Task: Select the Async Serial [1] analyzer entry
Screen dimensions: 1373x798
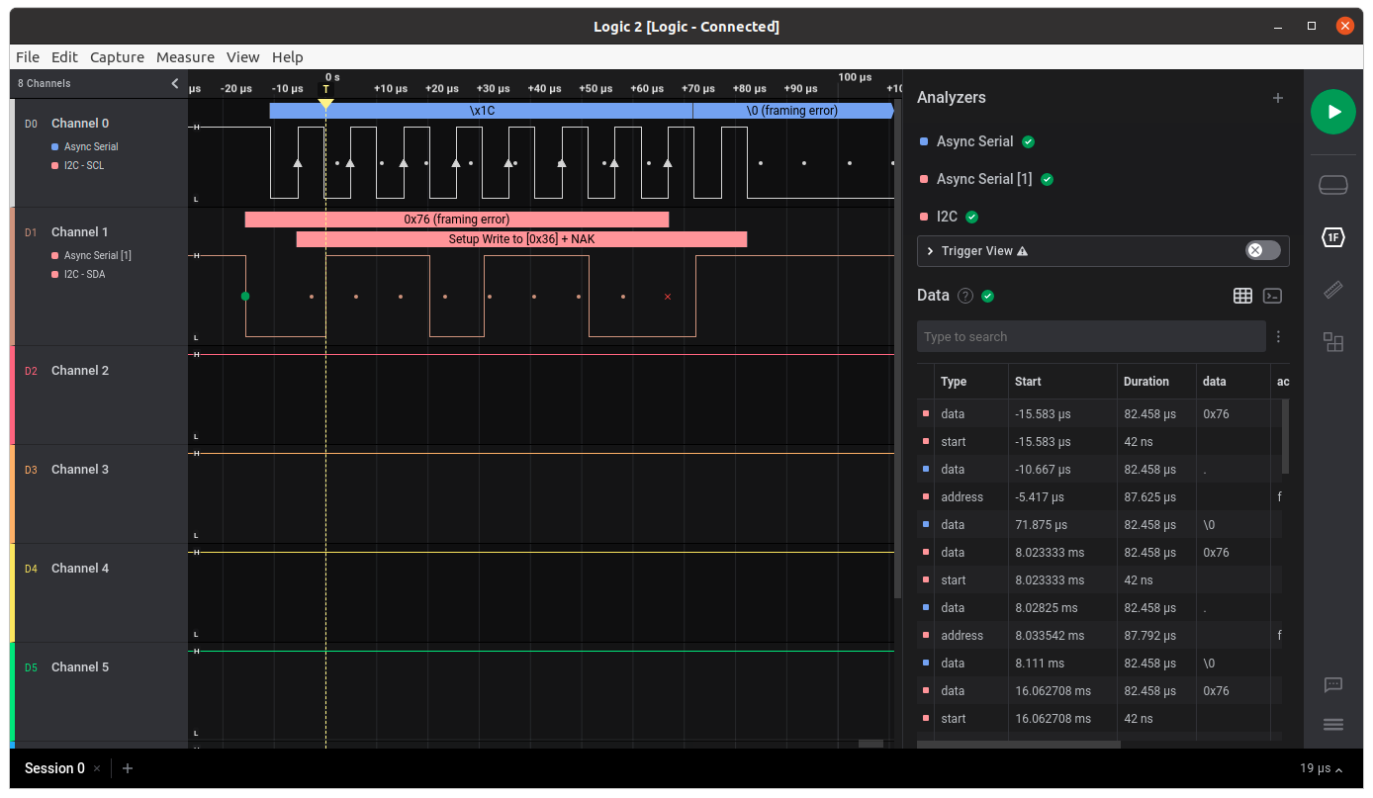Action: 983,179
